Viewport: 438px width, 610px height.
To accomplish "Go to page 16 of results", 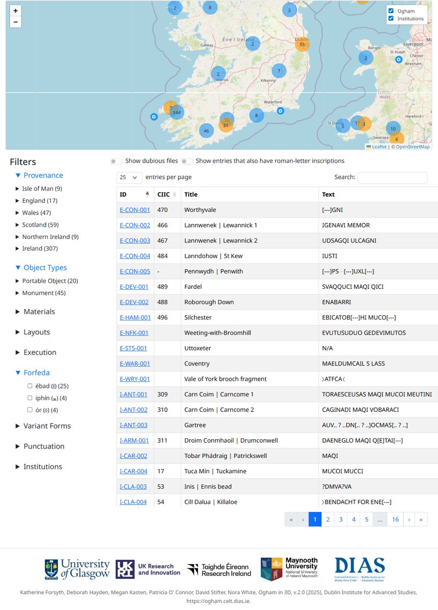I will (x=395, y=520).
